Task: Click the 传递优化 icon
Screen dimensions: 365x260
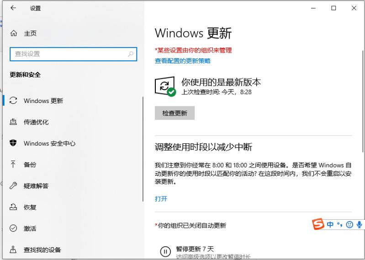Action: (13, 122)
